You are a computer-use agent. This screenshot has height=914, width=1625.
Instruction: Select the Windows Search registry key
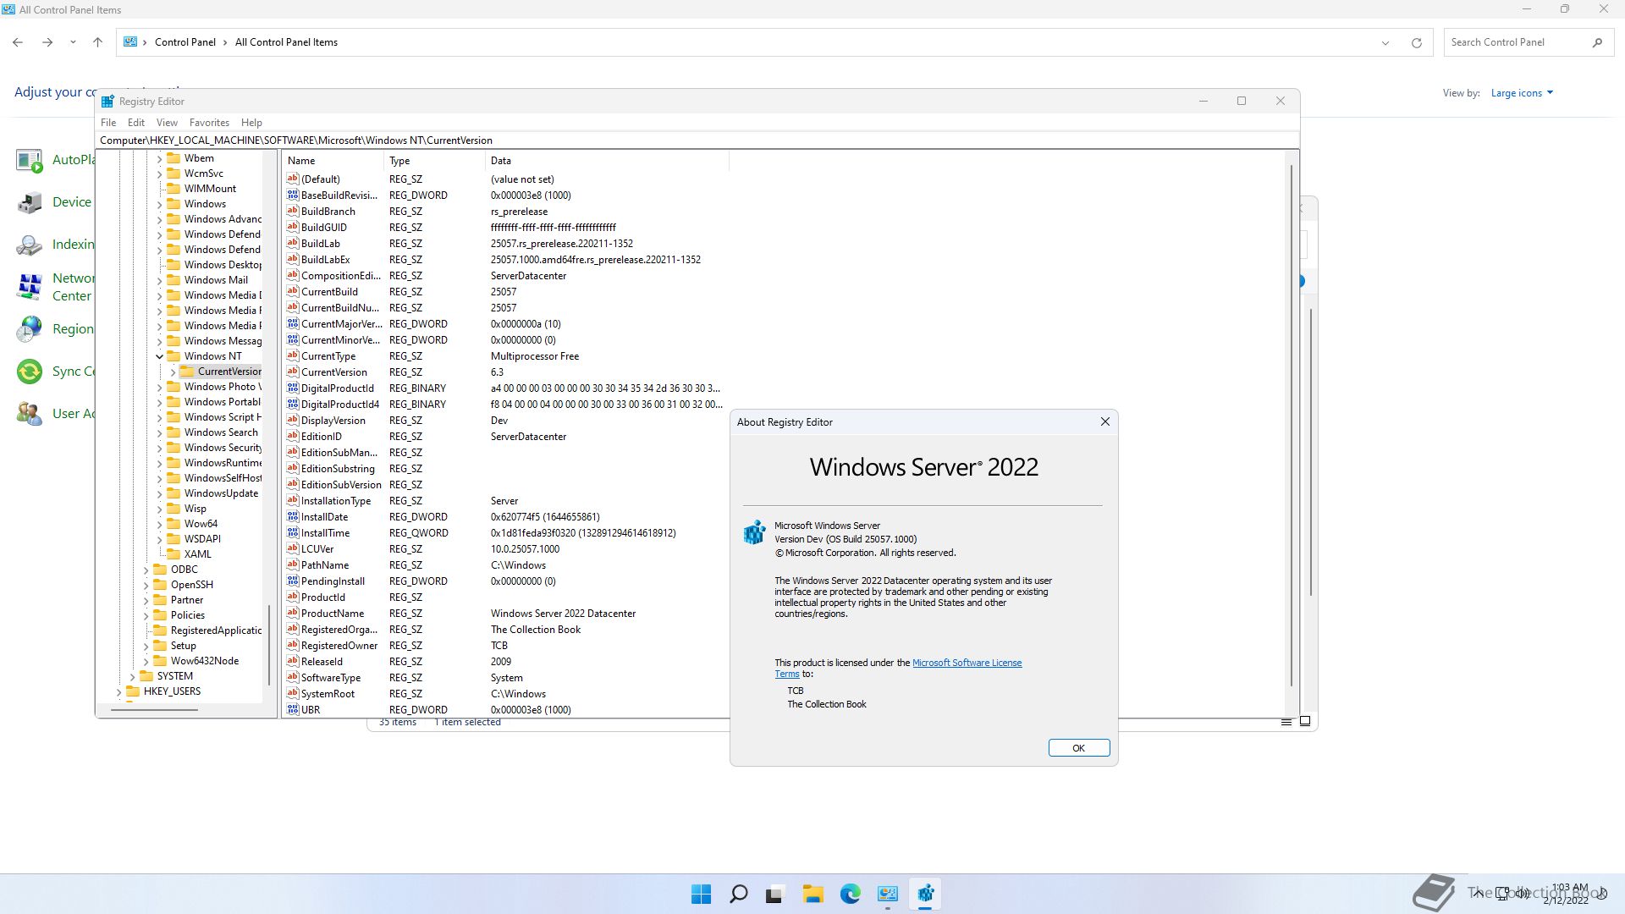pos(221,432)
